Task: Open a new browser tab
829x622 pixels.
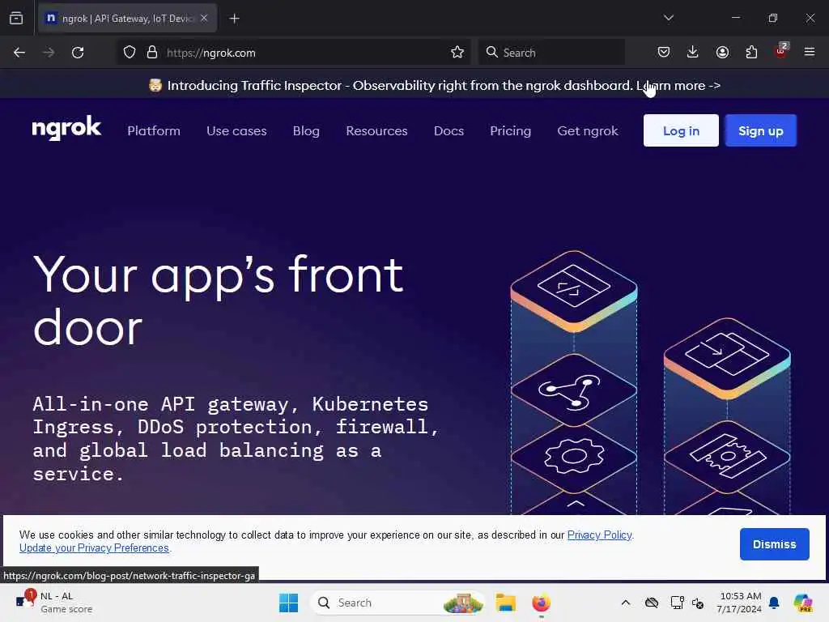Action: pos(234,19)
